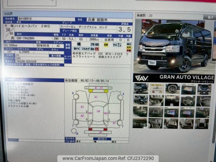The width and height of the screenshot is (216, 162).
Task: Click the U4 roof mark on diagram
Action: 99,111
